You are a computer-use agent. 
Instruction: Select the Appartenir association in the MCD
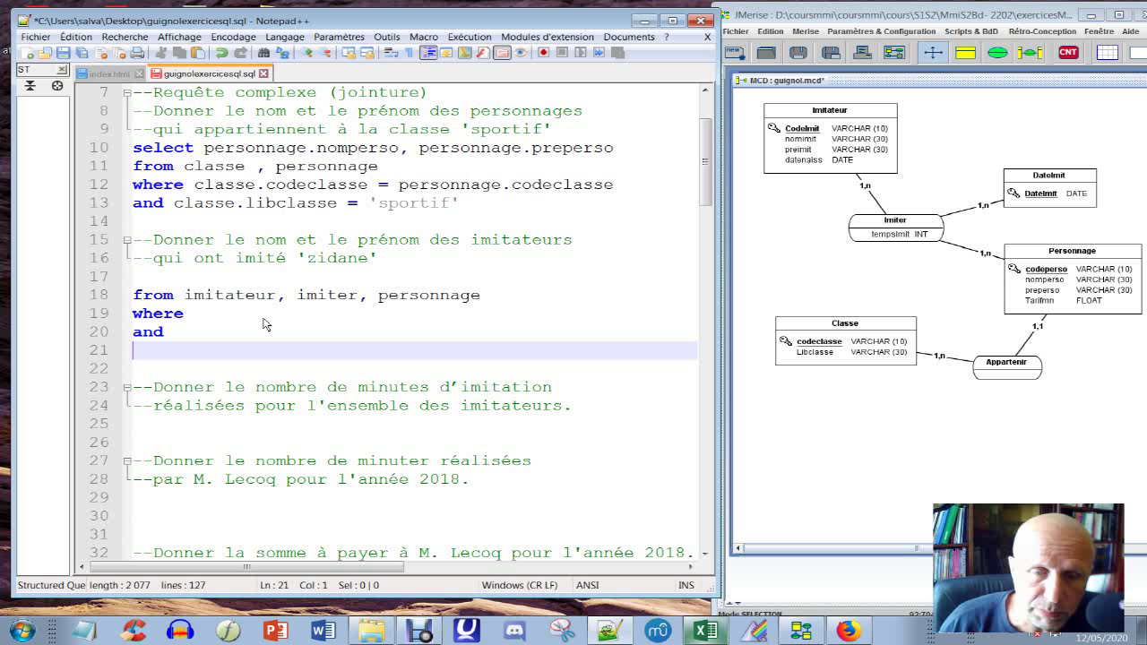pos(1006,366)
